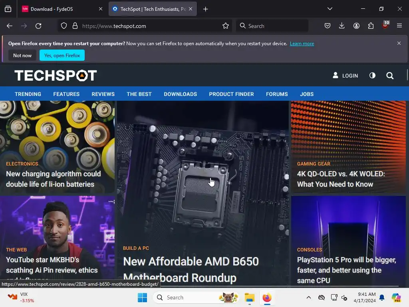409x307 pixels.
Task: Open the Firefox account icon
Action: pyautogui.click(x=356, y=26)
